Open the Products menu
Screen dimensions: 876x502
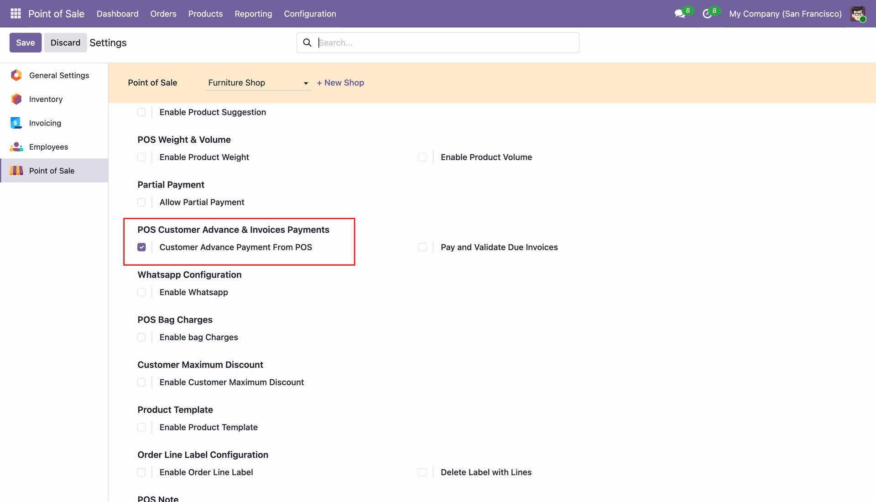(205, 14)
